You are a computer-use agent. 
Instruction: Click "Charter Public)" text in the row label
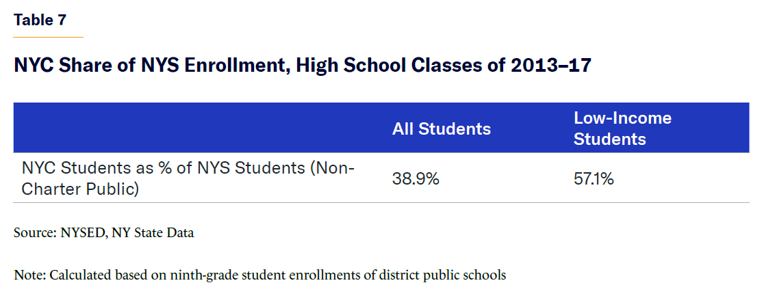(80, 189)
